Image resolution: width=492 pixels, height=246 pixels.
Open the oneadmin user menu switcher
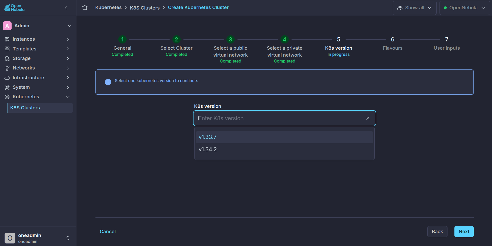click(x=68, y=238)
